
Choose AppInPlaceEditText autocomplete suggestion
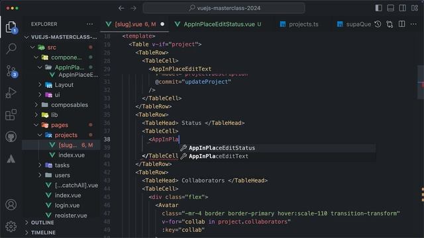point(278,156)
